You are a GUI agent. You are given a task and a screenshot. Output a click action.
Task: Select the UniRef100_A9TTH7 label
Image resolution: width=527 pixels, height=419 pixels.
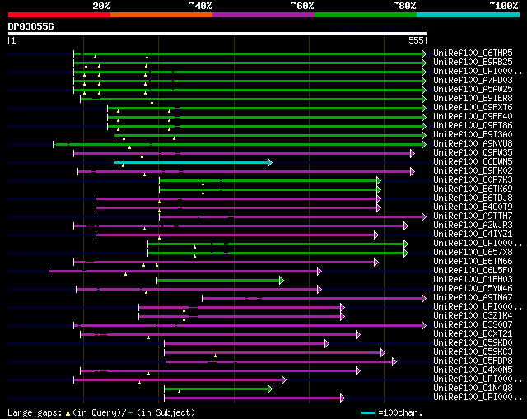pyautogui.click(x=473, y=216)
